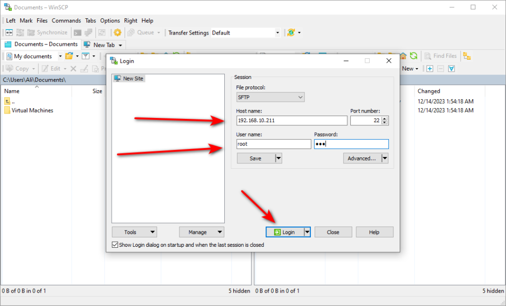Open the Left menu
The height and width of the screenshot is (306, 506).
(11, 21)
